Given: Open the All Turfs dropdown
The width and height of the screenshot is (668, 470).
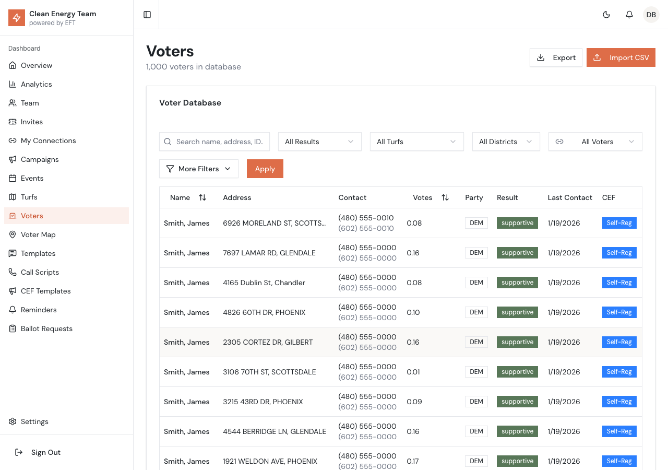Looking at the screenshot, I should [416, 142].
